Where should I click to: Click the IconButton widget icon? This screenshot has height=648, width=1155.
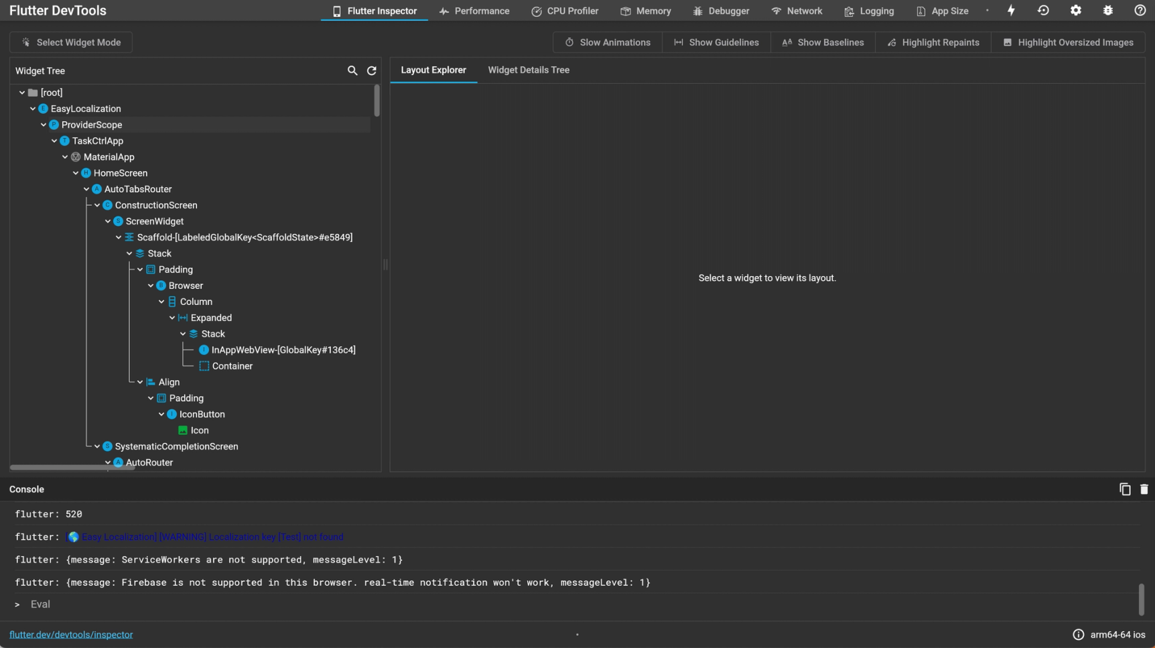coord(172,414)
